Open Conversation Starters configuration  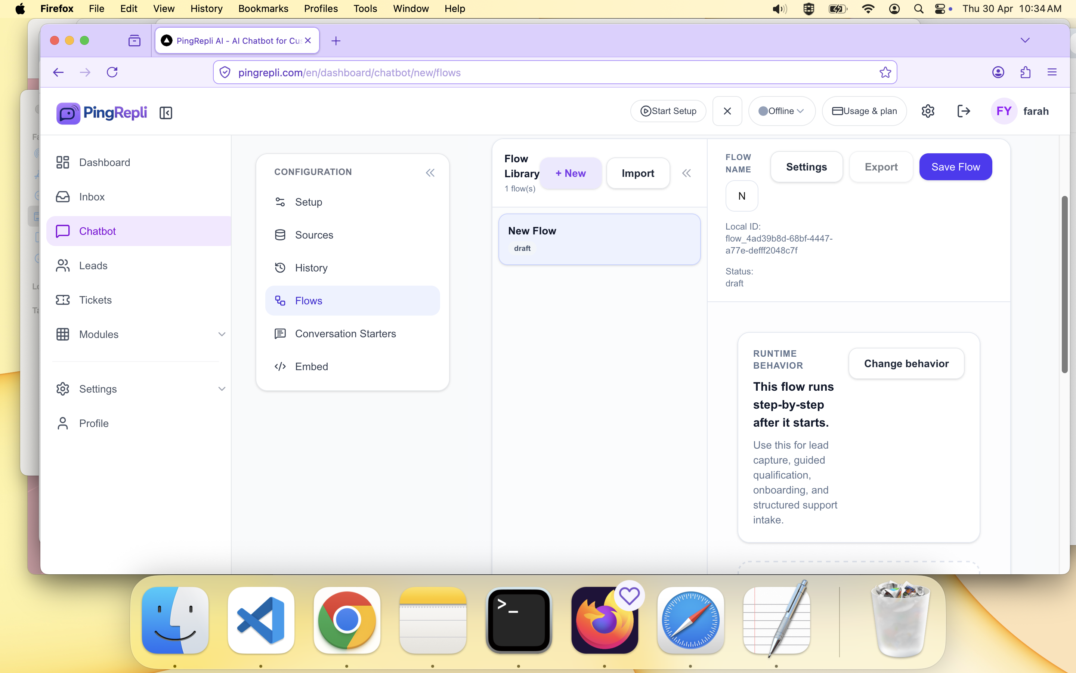coord(353,334)
